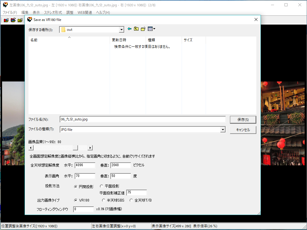Click status bar 位置調整後画像サイズ text
Screen dimensions: 307x230
click(x=29, y=226)
